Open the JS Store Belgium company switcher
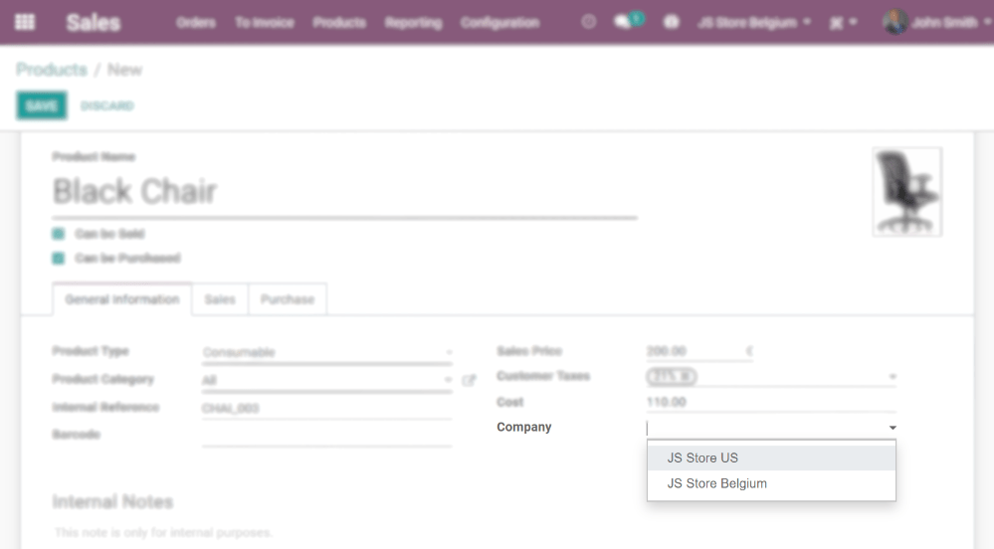This screenshot has height=549, width=994. click(x=753, y=22)
